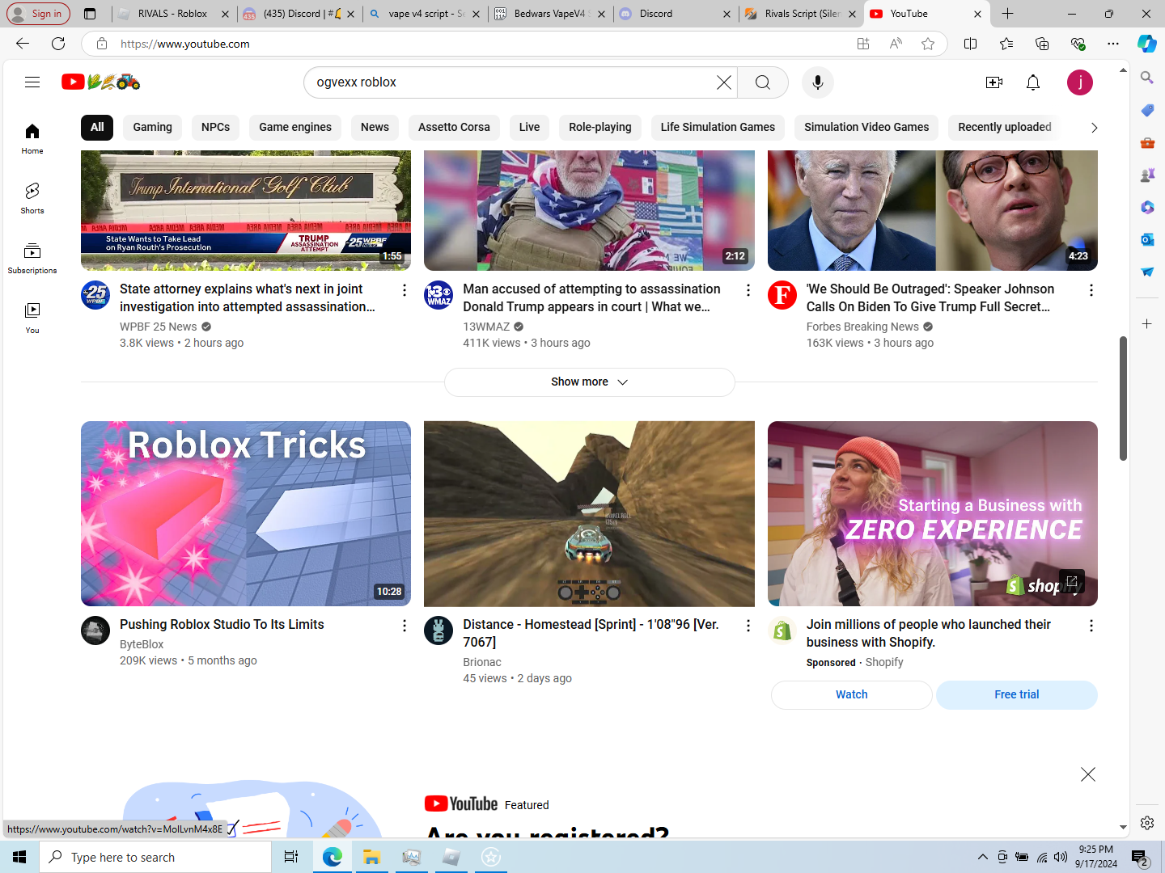The height and width of the screenshot is (873, 1165).
Task: Dismiss the Featured promo banner
Action: coord(1088,774)
